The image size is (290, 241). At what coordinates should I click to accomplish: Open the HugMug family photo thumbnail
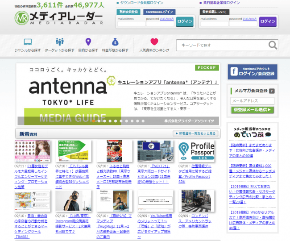pyautogui.click(x=115, y=201)
